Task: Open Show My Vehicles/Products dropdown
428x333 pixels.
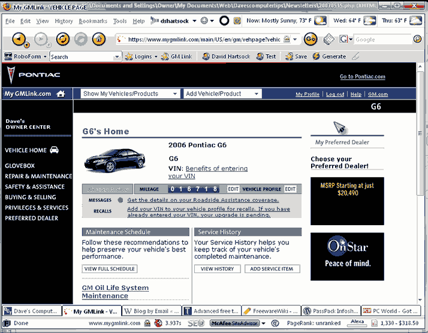Action: (x=131, y=93)
